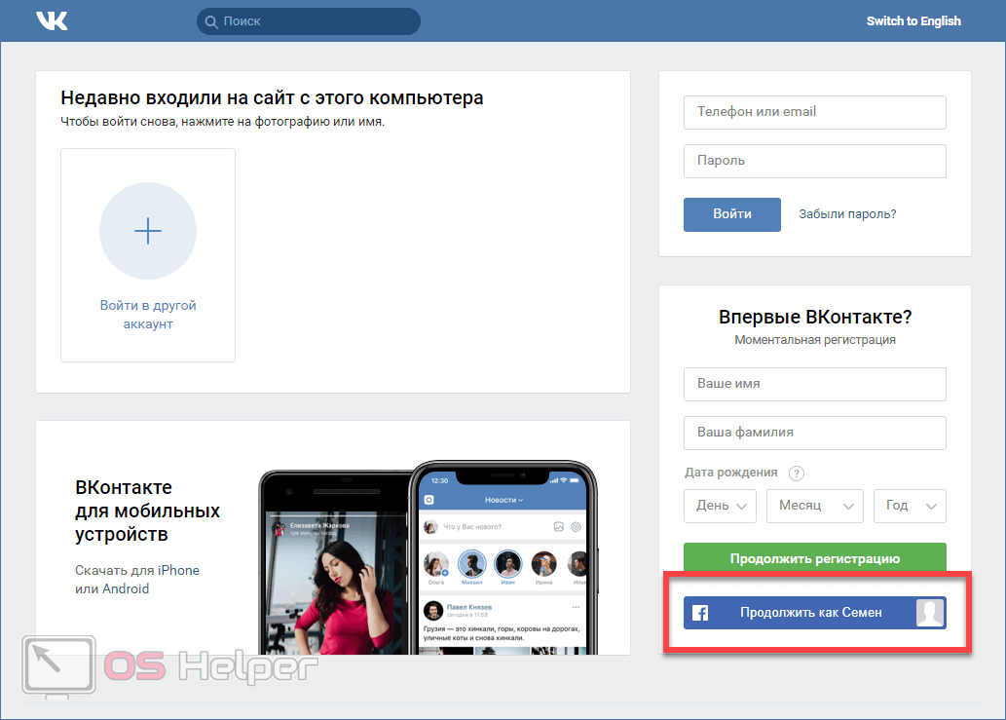Click the profile avatar on Facebook button

coord(930,613)
